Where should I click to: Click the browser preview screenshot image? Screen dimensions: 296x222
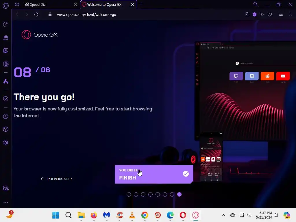pyautogui.click(x=245, y=90)
